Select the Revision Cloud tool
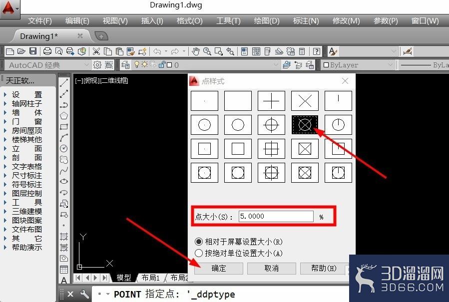Image resolution: width=449 pixels, height=302 pixels. [x=63, y=159]
